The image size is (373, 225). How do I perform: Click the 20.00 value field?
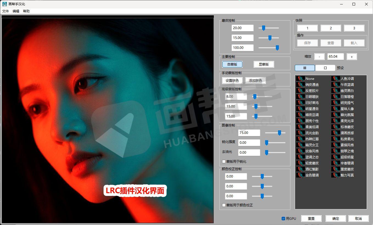pos(243,28)
